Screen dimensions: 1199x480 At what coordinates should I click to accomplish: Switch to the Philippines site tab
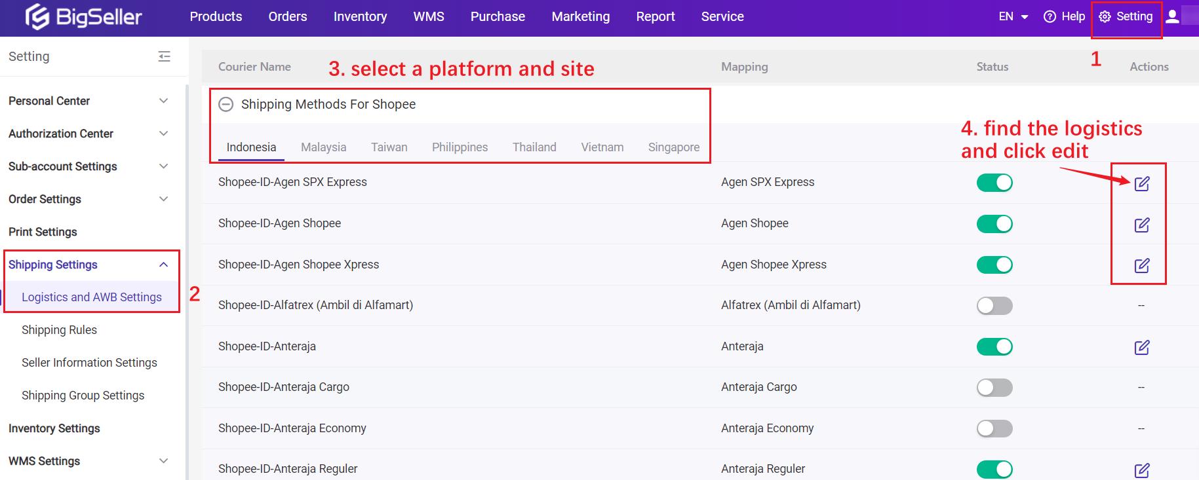[460, 147]
